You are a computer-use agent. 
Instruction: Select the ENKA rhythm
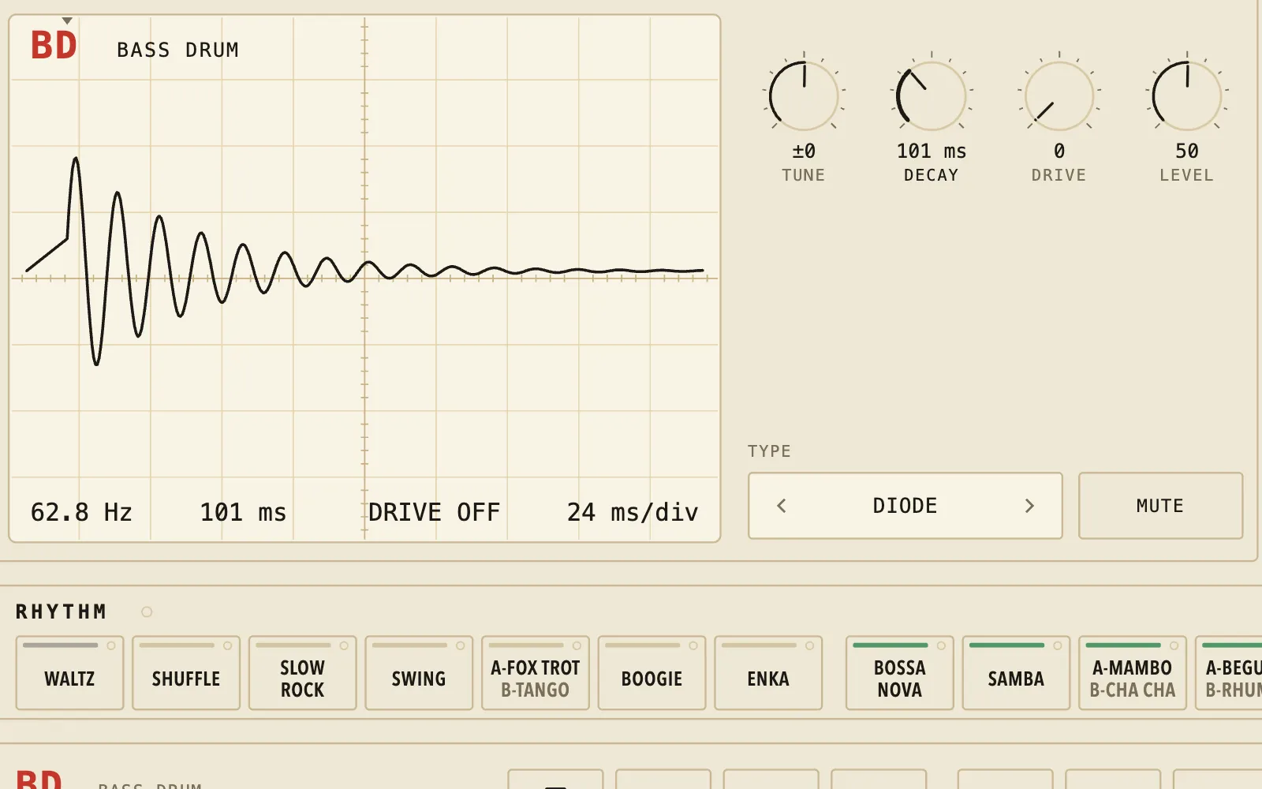point(768,673)
